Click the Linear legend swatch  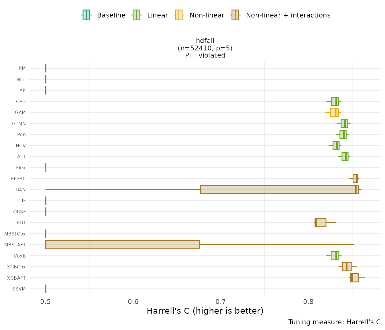pyautogui.click(x=136, y=15)
